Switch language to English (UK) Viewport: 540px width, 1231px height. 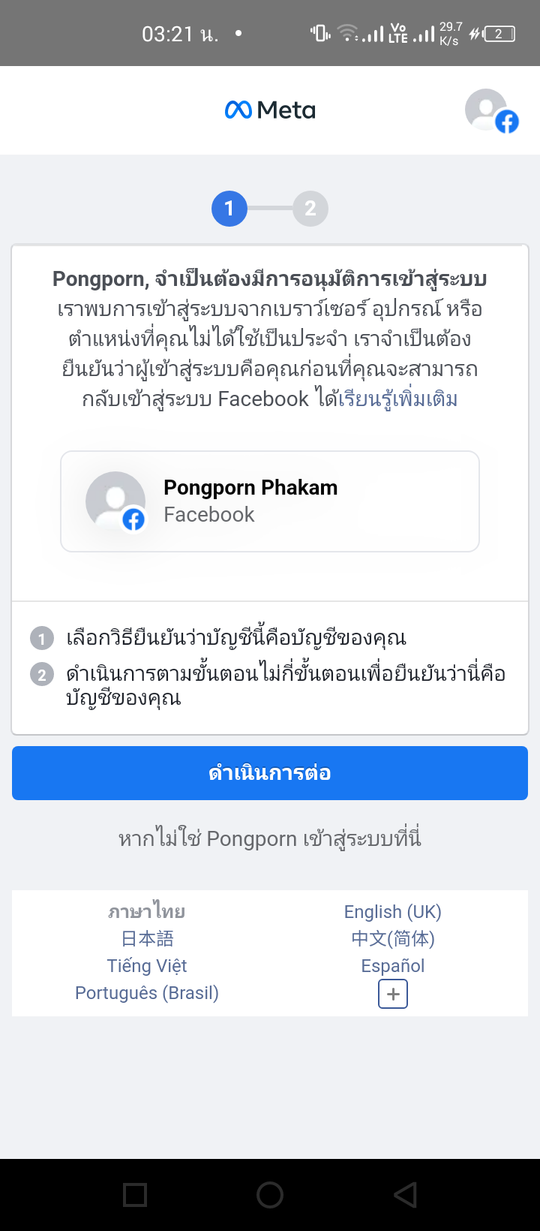pos(392,911)
